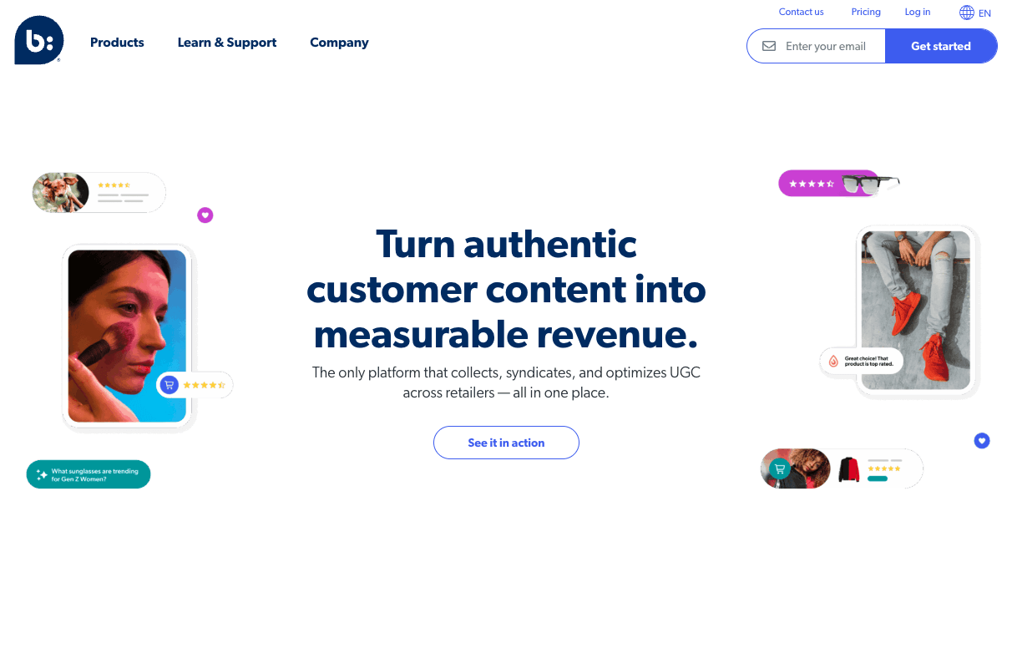Viewport: 1012px width, 653px height.
Task: Click the See it in action button
Action: 506,443
